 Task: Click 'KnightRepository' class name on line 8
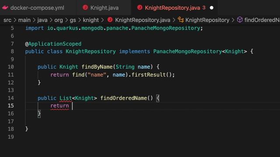click(91, 51)
